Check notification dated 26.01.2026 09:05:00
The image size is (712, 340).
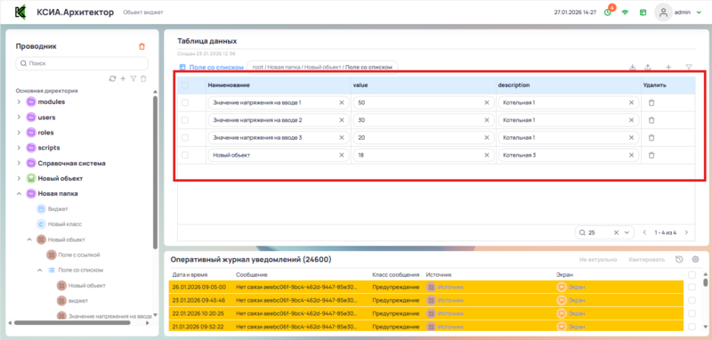pyautogui.click(x=692, y=287)
